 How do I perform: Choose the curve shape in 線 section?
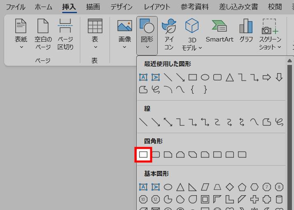pyautogui.click(x=254, y=122)
